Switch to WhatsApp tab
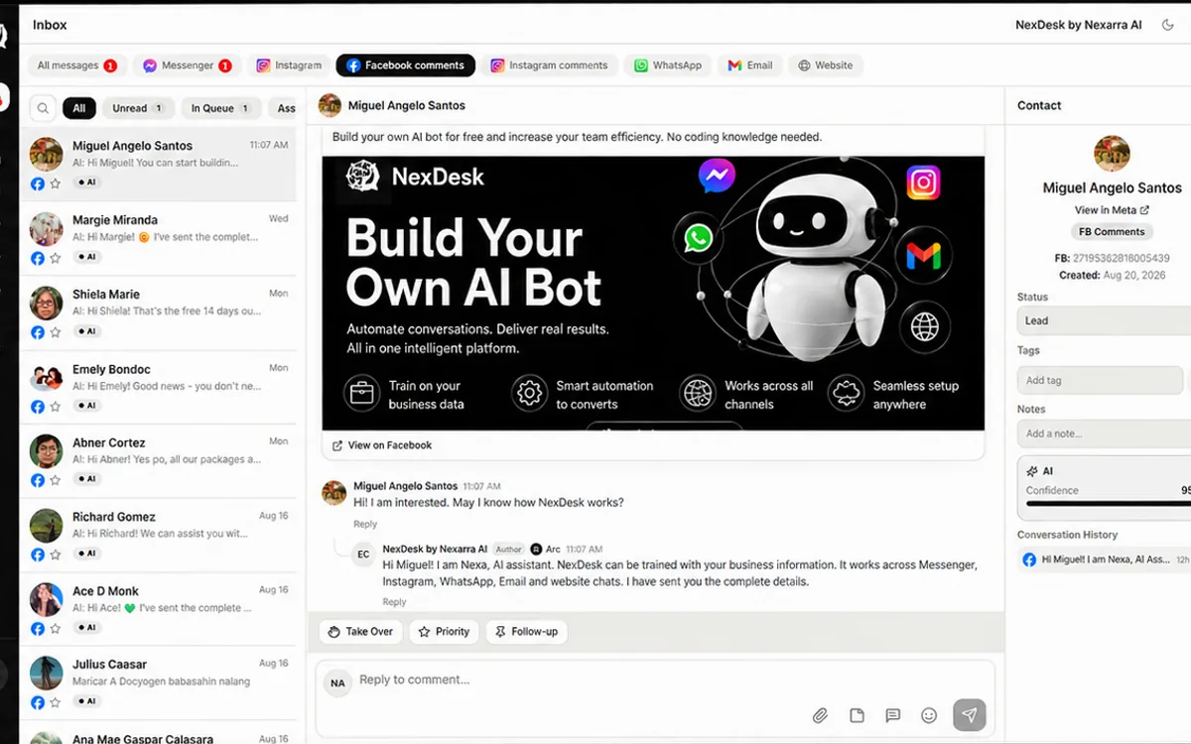Screen dimensions: 1191x744 point(668,65)
